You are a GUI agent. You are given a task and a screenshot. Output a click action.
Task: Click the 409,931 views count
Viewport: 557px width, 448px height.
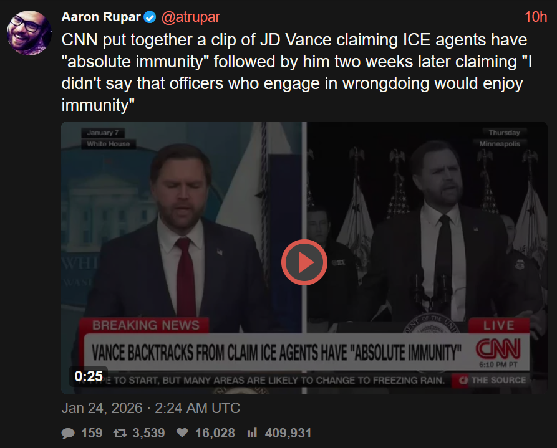pos(288,433)
